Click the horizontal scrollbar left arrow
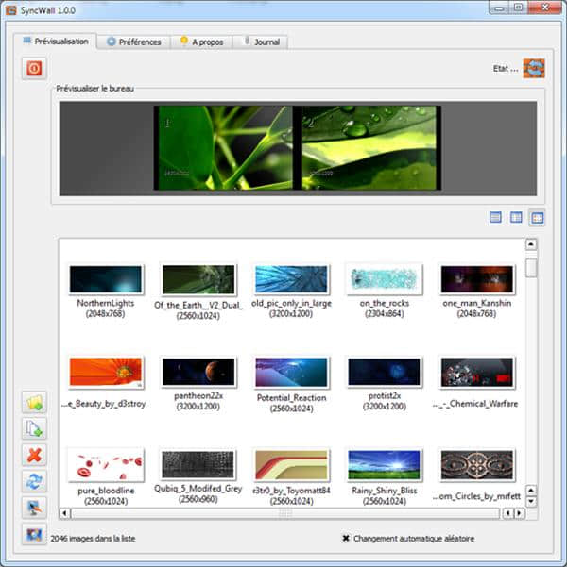 point(64,513)
